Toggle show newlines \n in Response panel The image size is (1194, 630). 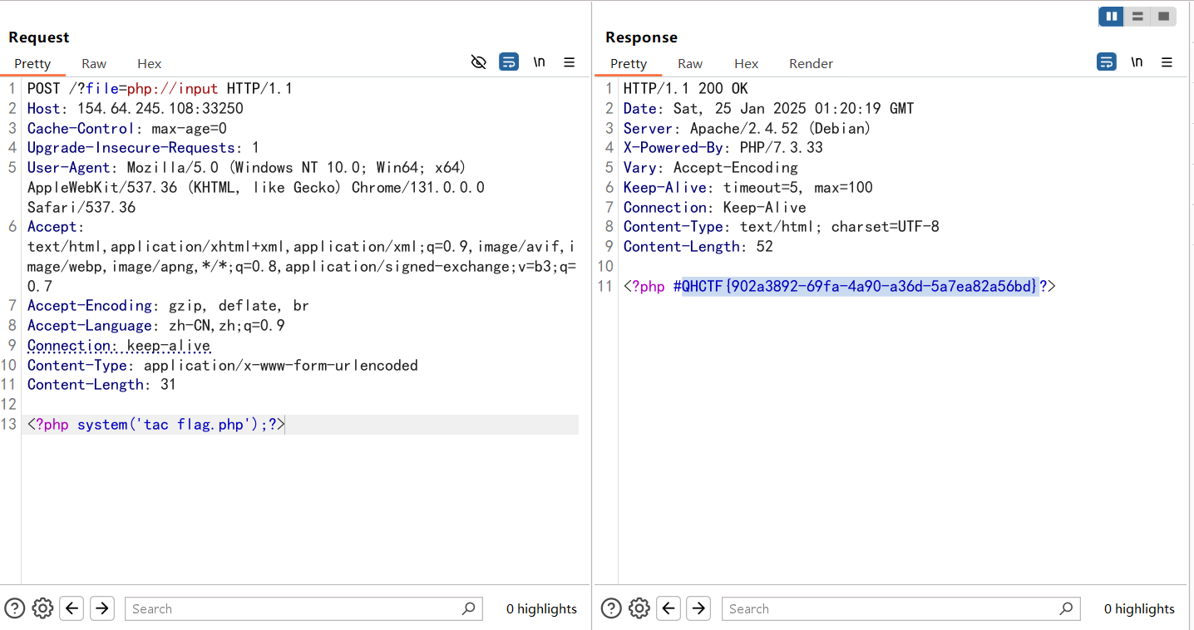[x=1137, y=62]
